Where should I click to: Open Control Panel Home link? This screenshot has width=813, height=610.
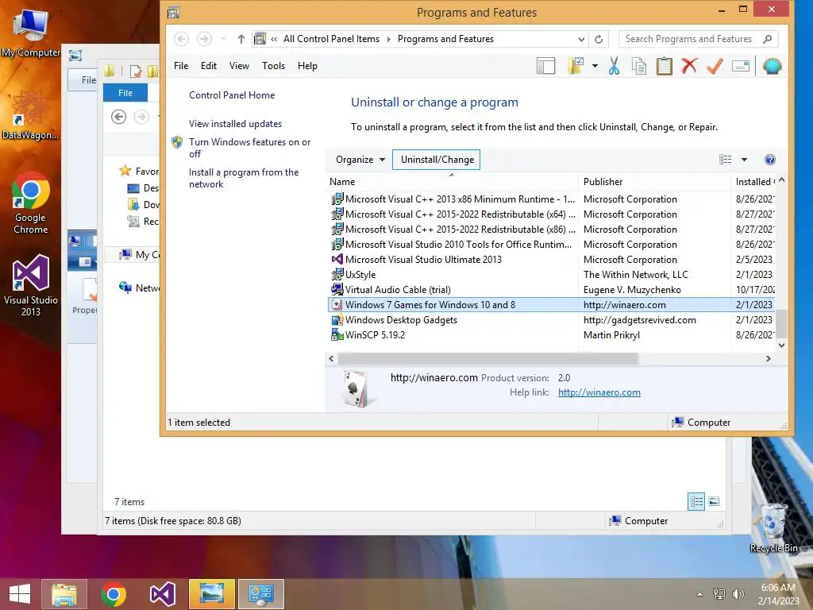pos(232,95)
